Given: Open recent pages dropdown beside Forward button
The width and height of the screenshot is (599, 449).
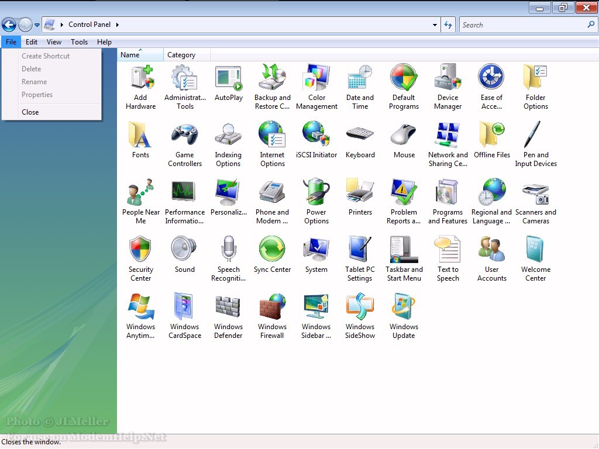Looking at the screenshot, I should click(37, 25).
